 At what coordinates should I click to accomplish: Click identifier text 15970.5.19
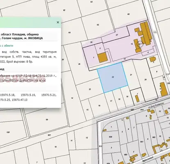[x=28, y=95]
